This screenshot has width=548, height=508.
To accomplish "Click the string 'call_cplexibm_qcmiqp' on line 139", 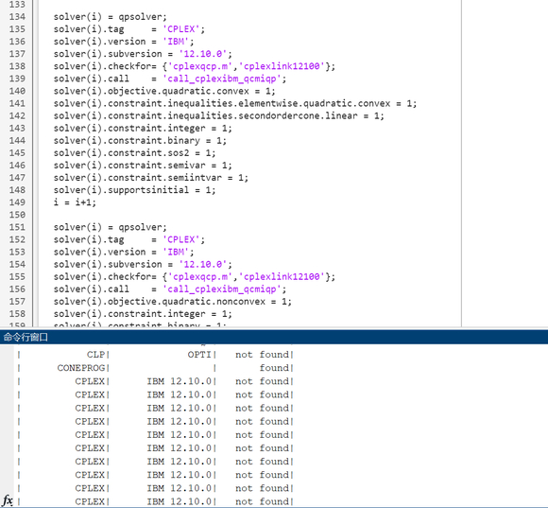I will [222, 79].
